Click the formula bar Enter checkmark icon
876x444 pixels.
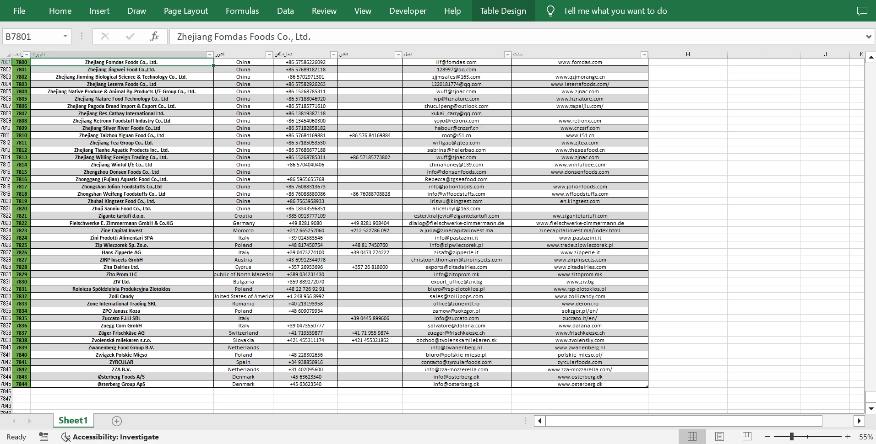(x=130, y=37)
